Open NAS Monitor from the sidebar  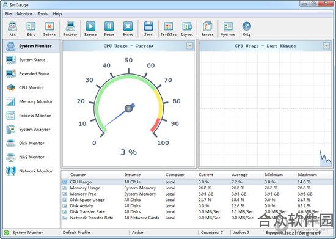(x=32, y=157)
